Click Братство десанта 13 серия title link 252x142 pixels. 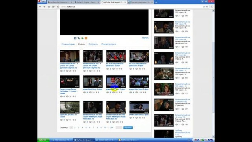(x=68, y=116)
